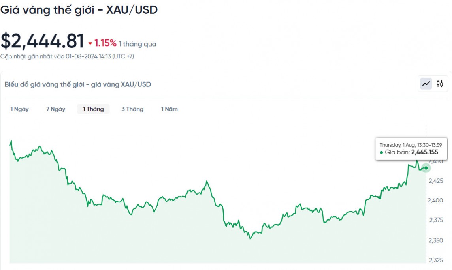Switch to line chart view icon

(x=426, y=84)
